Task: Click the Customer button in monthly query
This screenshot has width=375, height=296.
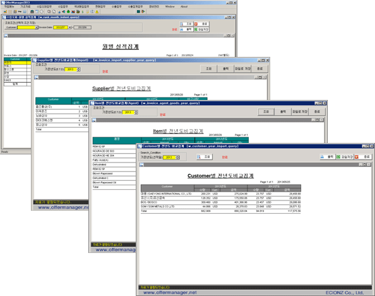Action: click(11, 28)
